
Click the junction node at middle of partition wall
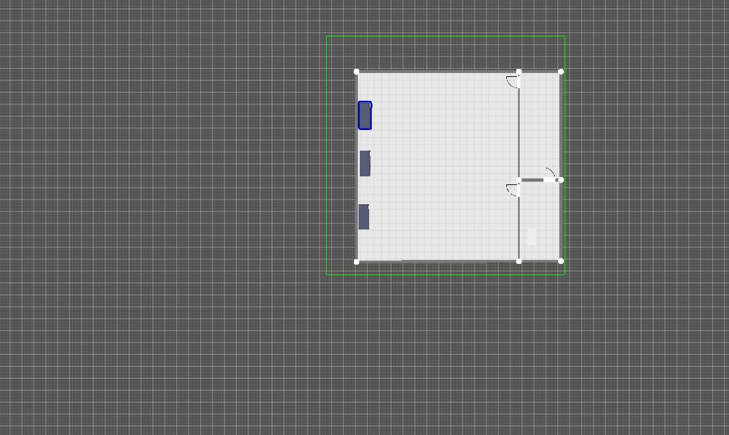pos(519,180)
